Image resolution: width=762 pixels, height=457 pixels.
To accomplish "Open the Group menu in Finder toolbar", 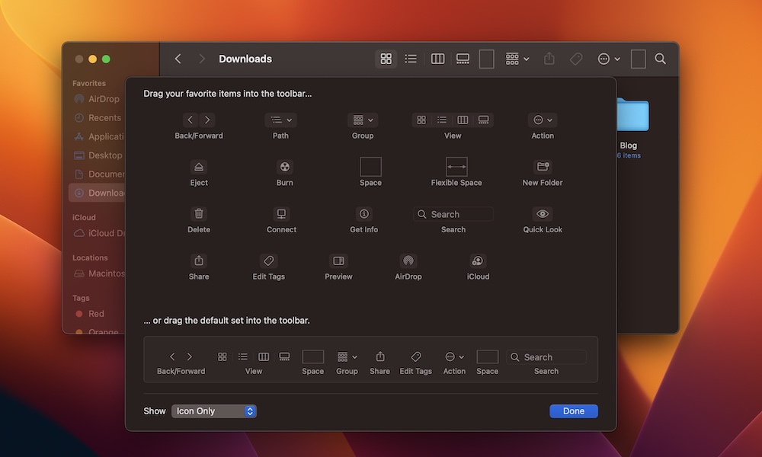I will click(x=517, y=59).
